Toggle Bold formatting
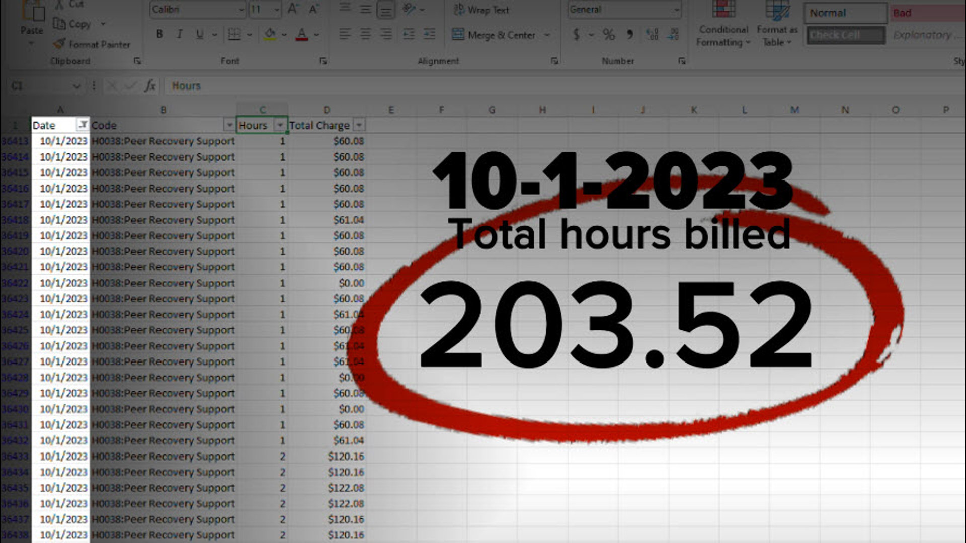This screenshot has width=966, height=543. click(x=159, y=34)
